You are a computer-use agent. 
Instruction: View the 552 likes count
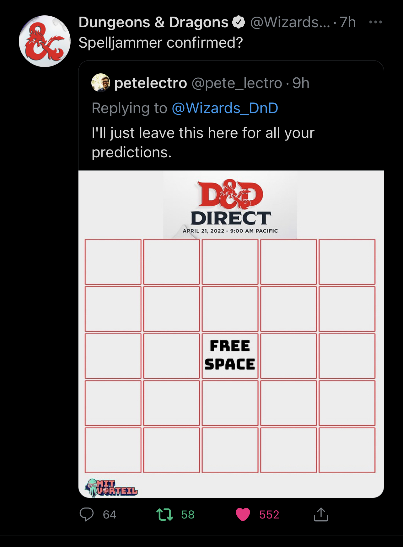[x=269, y=514]
